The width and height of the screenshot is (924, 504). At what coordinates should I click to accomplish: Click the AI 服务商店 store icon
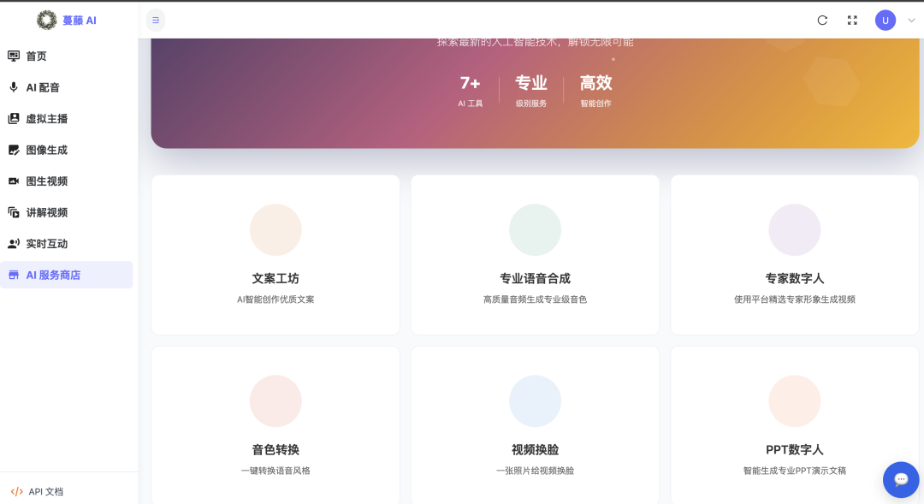coord(14,275)
